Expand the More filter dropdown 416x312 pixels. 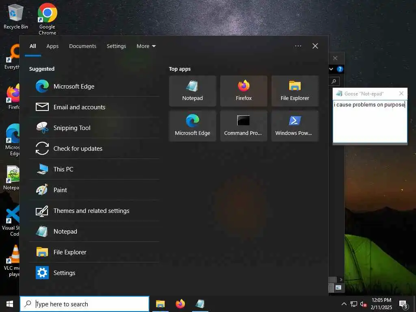(x=146, y=46)
